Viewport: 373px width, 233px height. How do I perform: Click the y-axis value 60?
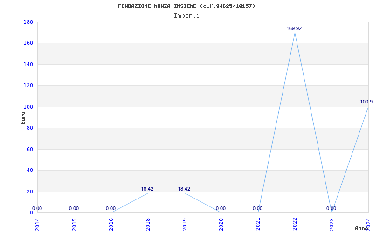pyautogui.click(x=30, y=149)
